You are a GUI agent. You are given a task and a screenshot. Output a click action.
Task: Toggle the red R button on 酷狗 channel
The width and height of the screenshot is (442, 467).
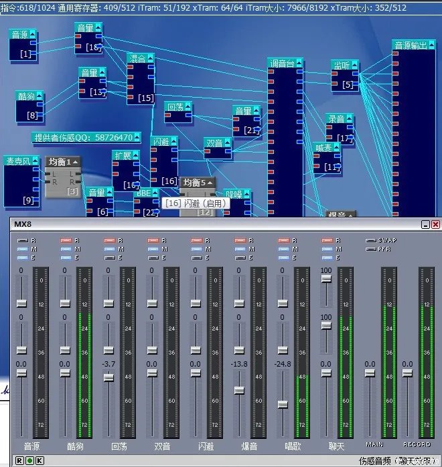66,240
